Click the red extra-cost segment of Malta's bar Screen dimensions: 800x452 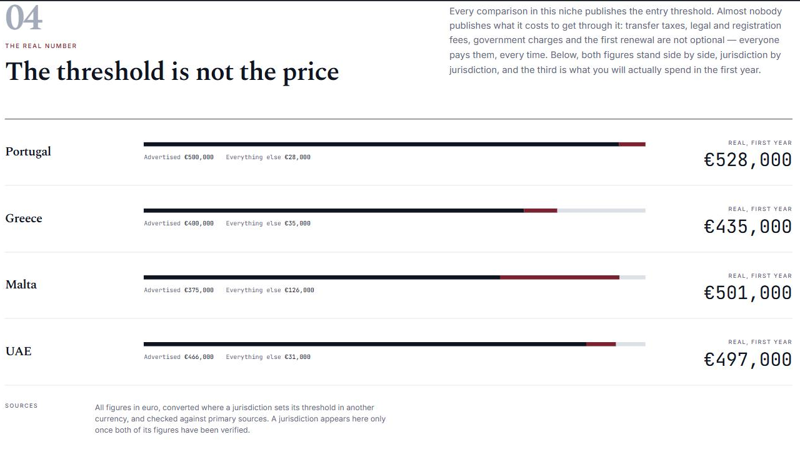click(x=560, y=277)
